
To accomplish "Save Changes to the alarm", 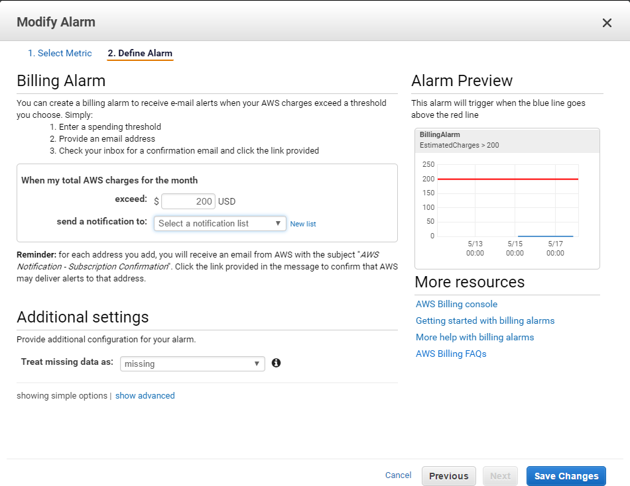I will tap(566, 476).
